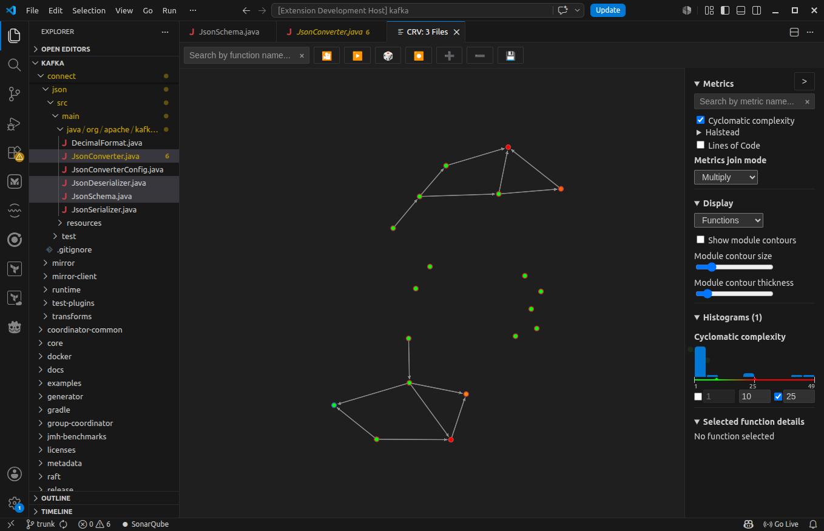Open the Run and Debug view

coord(15,123)
